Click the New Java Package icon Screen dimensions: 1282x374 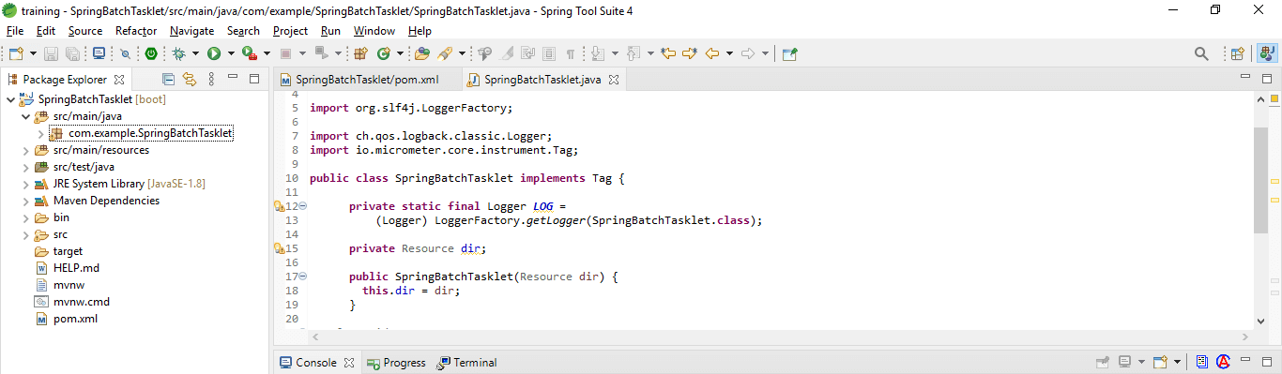[360, 53]
